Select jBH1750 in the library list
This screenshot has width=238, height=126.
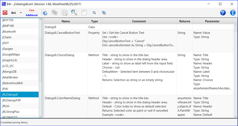[20, 20]
